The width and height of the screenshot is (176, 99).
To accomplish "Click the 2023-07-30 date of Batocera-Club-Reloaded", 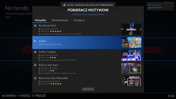I will point(45,84).
